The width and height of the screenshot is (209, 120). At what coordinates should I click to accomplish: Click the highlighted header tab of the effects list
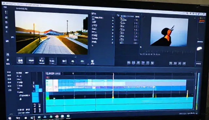[127, 16]
